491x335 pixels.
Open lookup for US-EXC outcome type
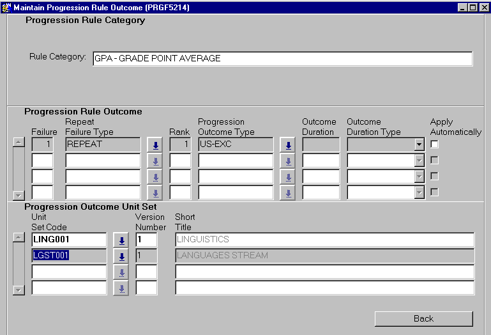287,144
